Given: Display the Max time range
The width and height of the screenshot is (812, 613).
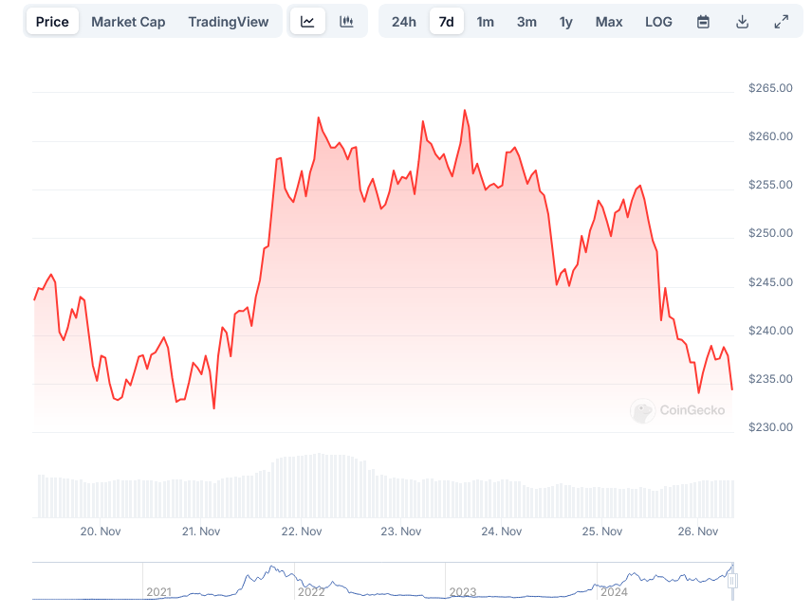Looking at the screenshot, I should 609,22.
